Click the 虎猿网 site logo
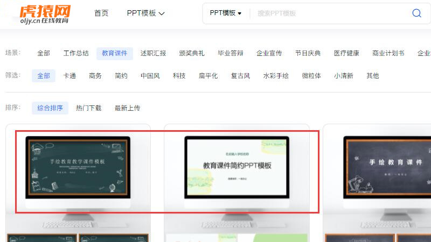The width and height of the screenshot is (431, 242). tap(45, 15)
